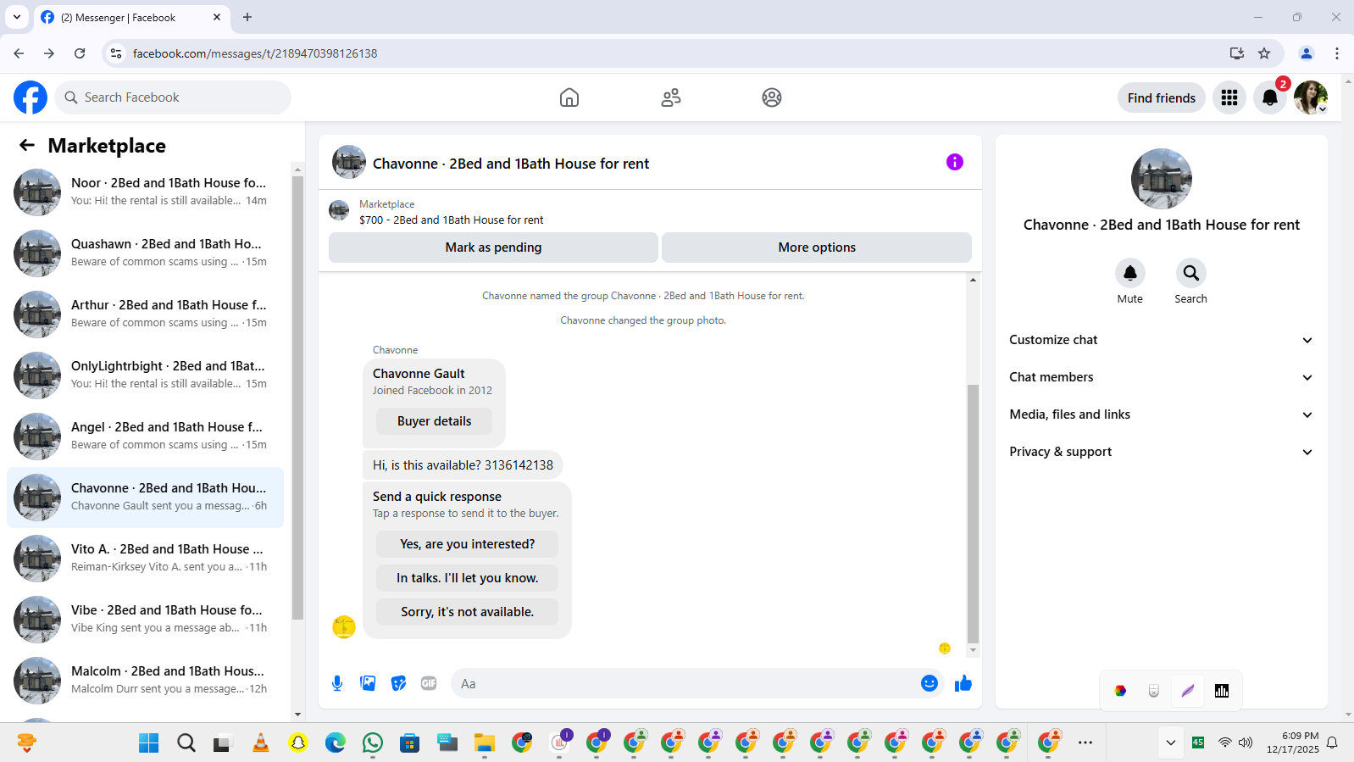Open the Facebook logo home link
The width and height of the screenshot is (1354, 762).
tap(31, 97)
